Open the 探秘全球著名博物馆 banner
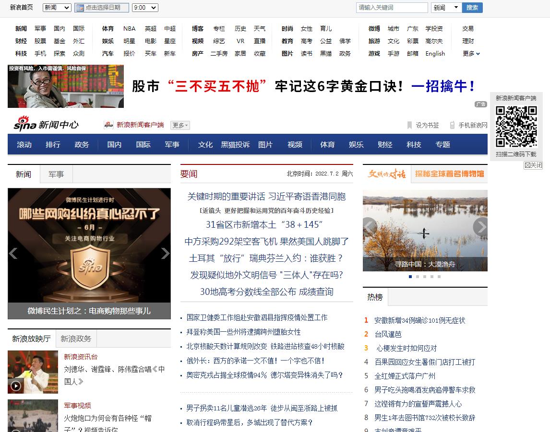This screenshot has width=550, height=432. [449, 174]
